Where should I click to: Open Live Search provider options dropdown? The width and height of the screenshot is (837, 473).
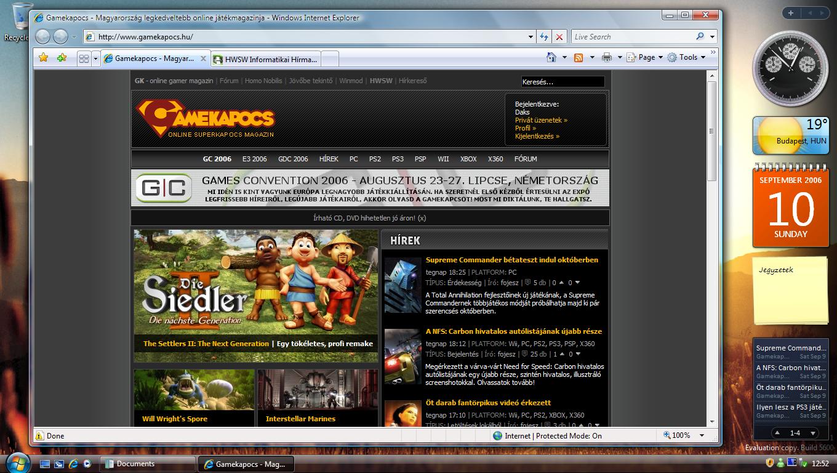click(x=712, y=37)
